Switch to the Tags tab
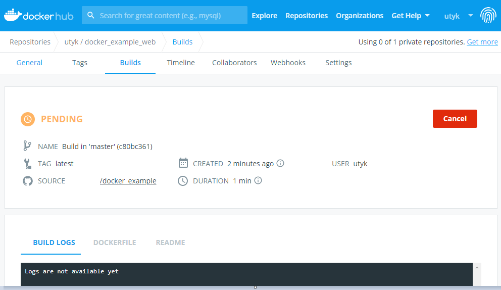The width and height of the screenshot is (501, 290). pyautogui.click(x=80, y=63)
